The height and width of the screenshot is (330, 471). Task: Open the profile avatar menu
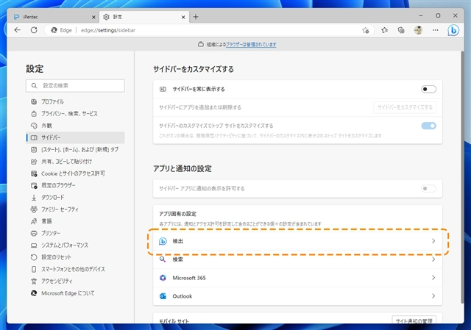click(418, 30)
